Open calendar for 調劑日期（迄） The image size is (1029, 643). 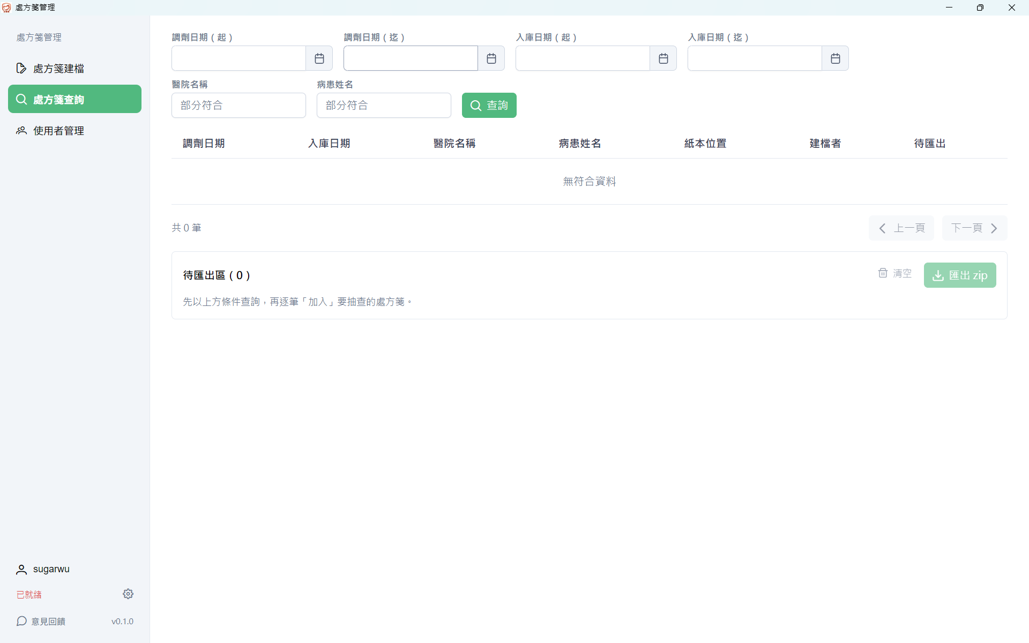click(x=491, y=58)
